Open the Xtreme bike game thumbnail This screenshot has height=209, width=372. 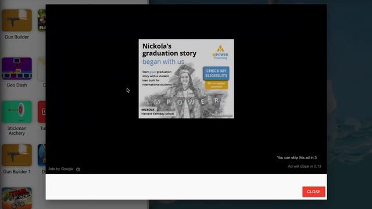(17, 198)
